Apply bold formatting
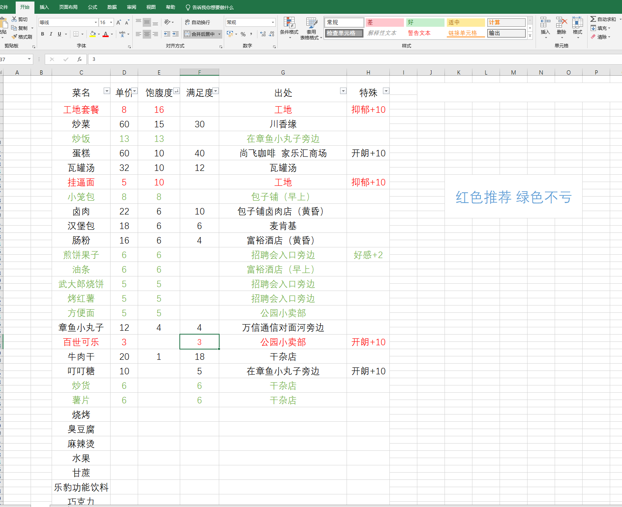This screenshot has width=622, height=507. point(42,34)
